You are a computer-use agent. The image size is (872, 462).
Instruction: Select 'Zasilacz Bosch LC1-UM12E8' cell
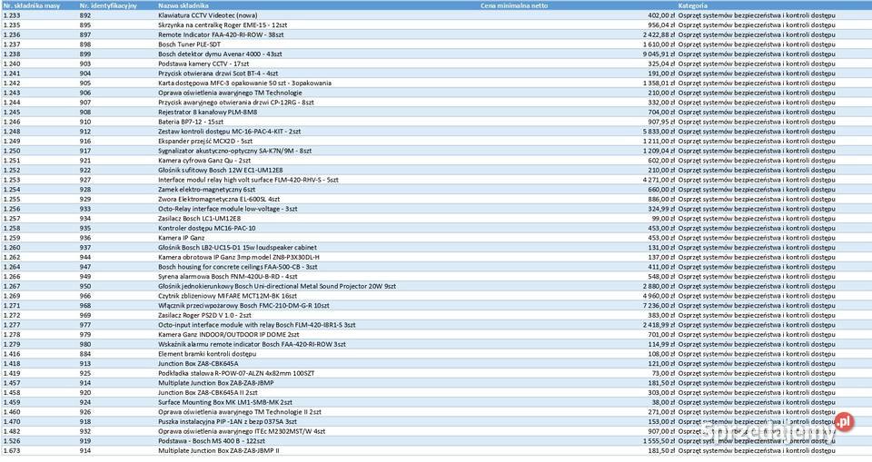point(199,219)
